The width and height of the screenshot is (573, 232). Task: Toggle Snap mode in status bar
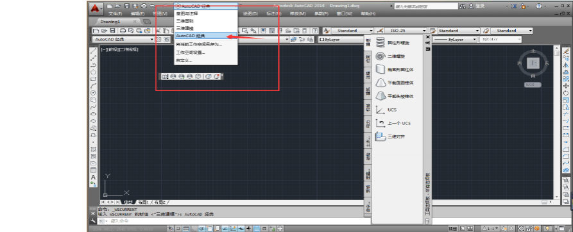[x=178, y=229]
